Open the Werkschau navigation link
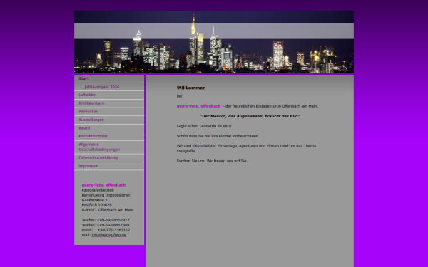Screen dimensions: 428x267 coord(109,112)
